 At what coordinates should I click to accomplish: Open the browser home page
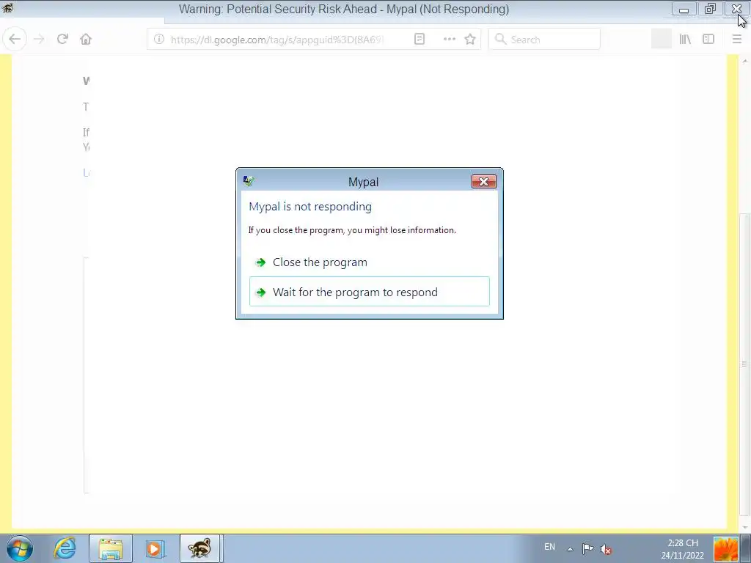click(86, 40)
